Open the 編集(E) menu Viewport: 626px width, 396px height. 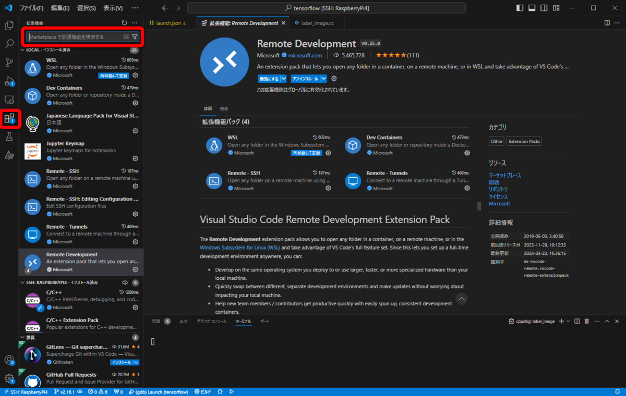(x=60, y=8)
